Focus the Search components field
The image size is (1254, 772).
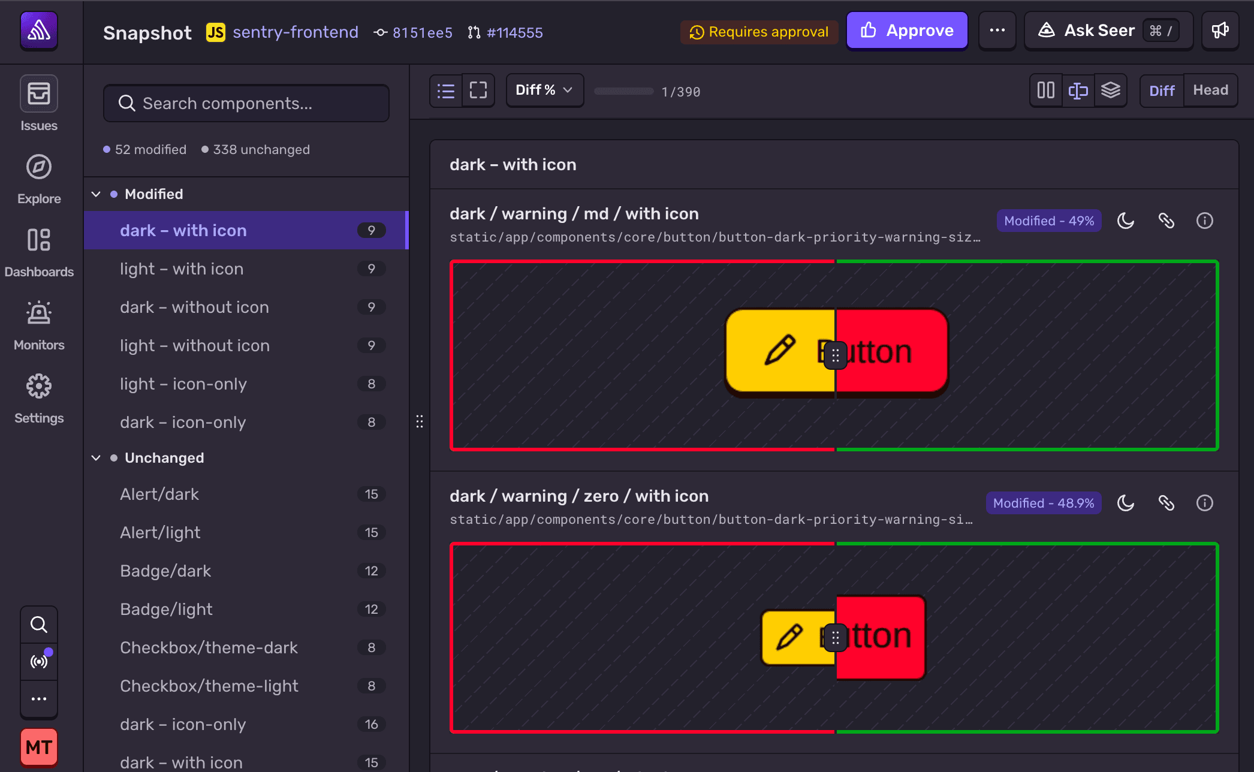tap(246, 103)
